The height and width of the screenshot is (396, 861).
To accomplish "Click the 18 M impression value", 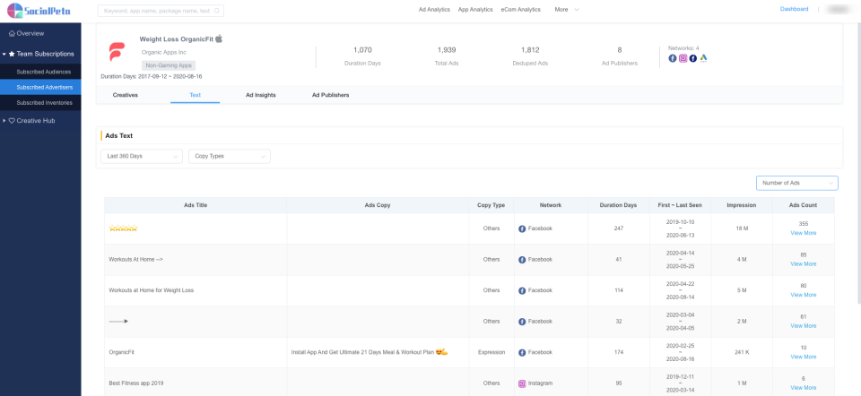I will click(742, 228).
